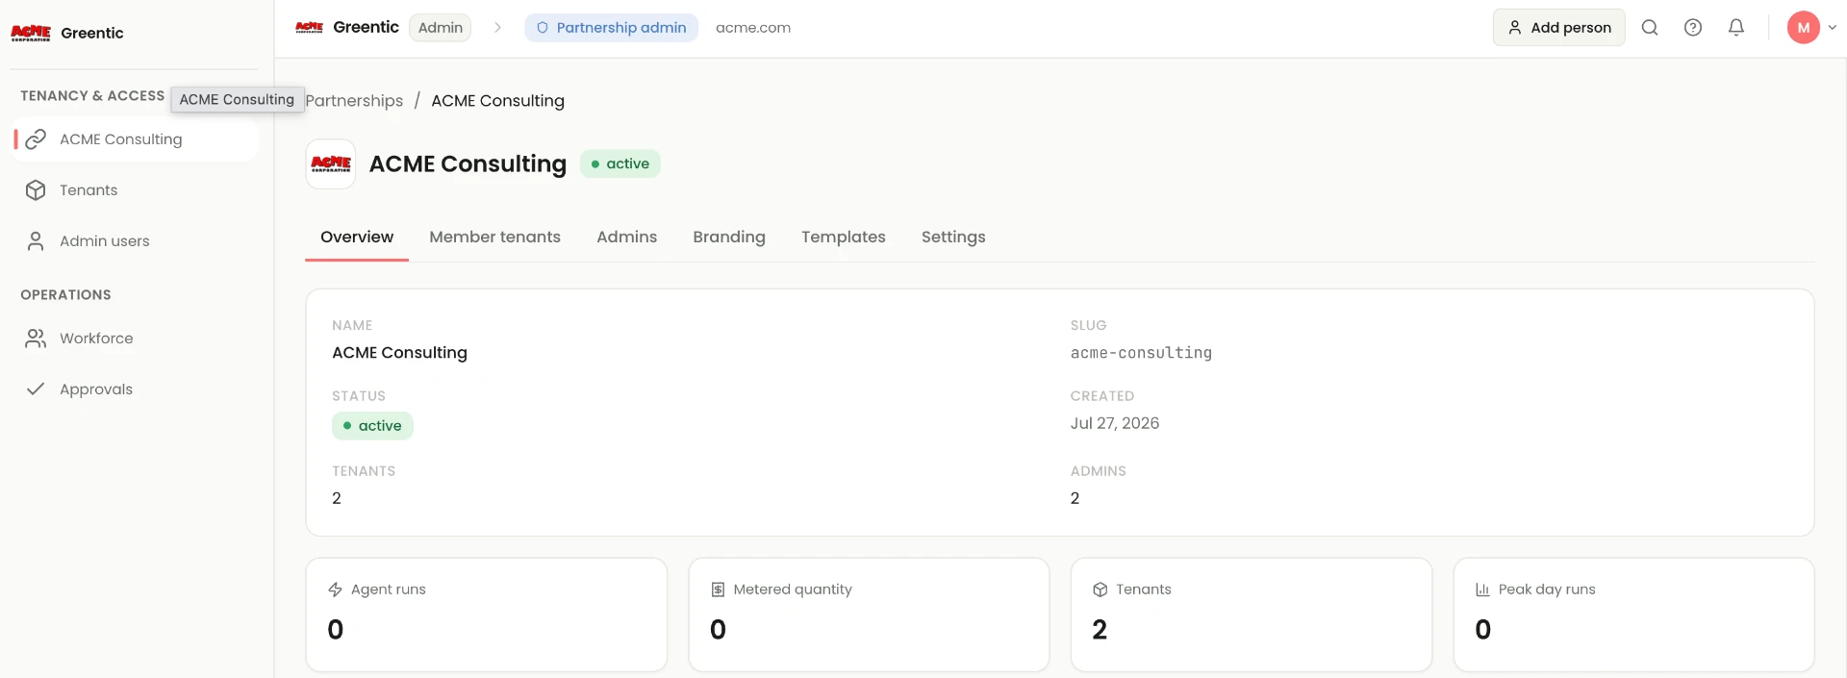Click the cube icon beside Tenants sidebar item

point(36,190)
